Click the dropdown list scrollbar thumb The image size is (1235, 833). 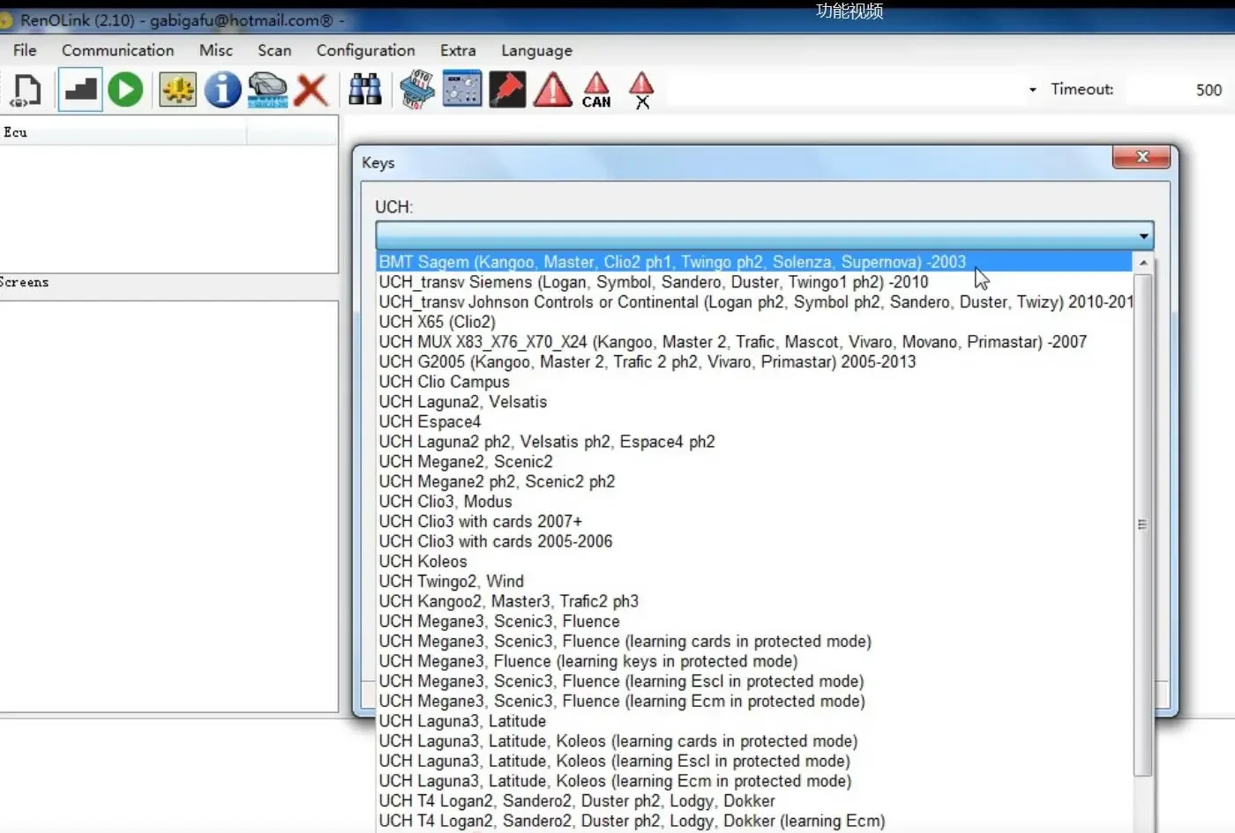[1142, 524]
